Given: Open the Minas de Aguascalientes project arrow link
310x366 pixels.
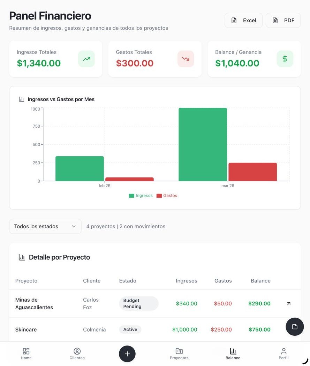Looking at the screenshot, I should [289, 303].
